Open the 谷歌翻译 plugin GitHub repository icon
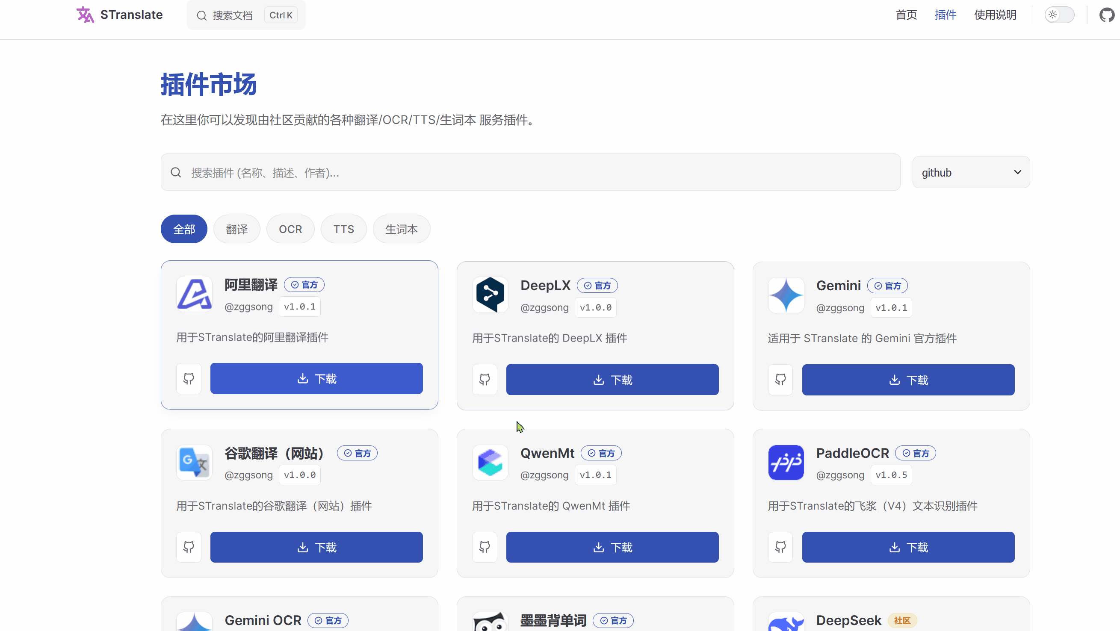Screen dimensions: 1120x631 [189, 547]
